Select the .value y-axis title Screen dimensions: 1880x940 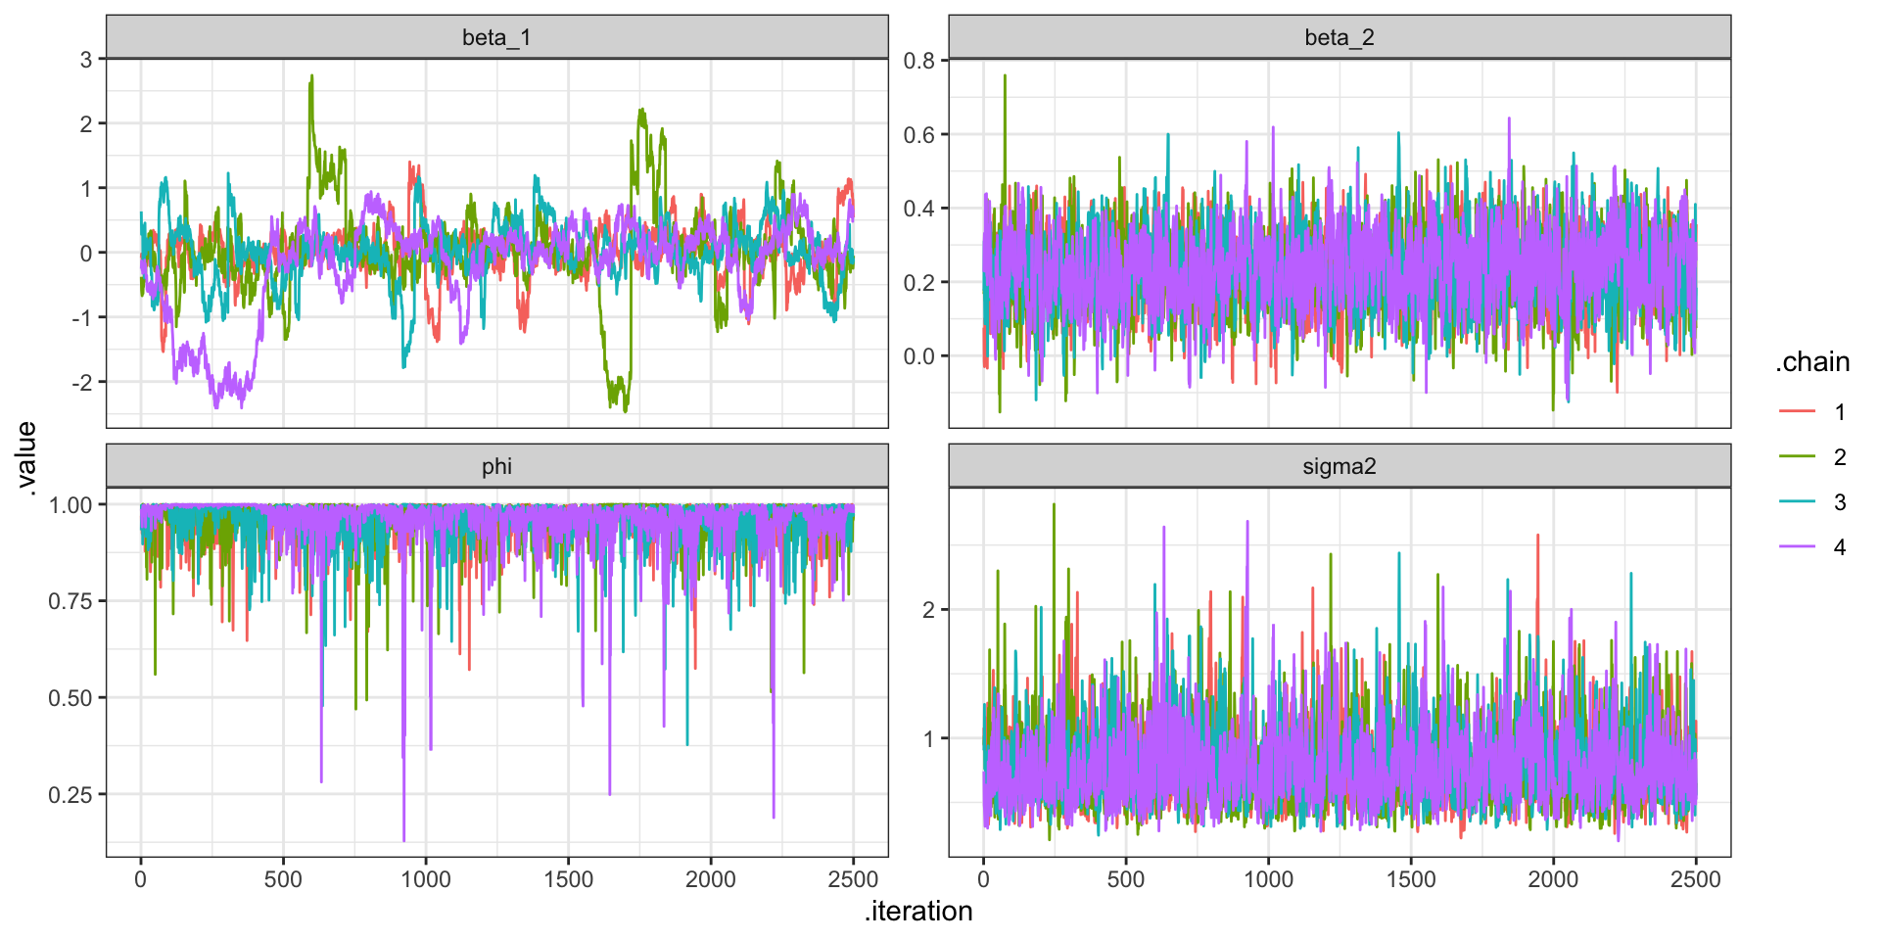coord(26,458)
